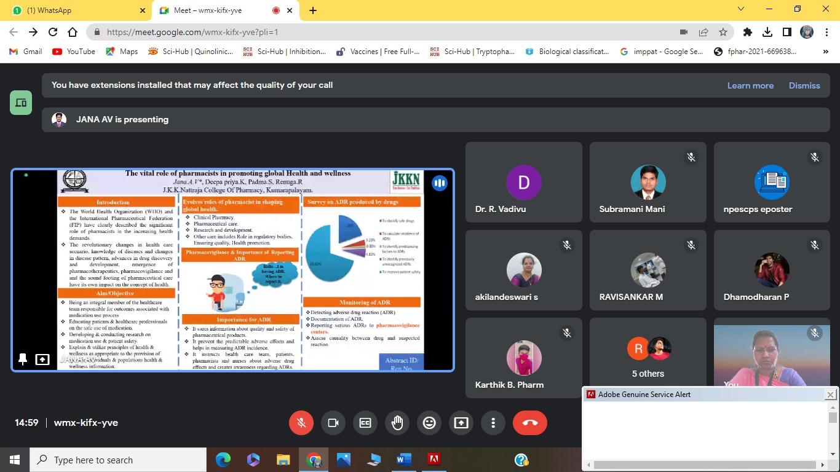The image size is (840, 472).
Task: Open the Chrome tab search dropdown
Action: tap(741, 9)
